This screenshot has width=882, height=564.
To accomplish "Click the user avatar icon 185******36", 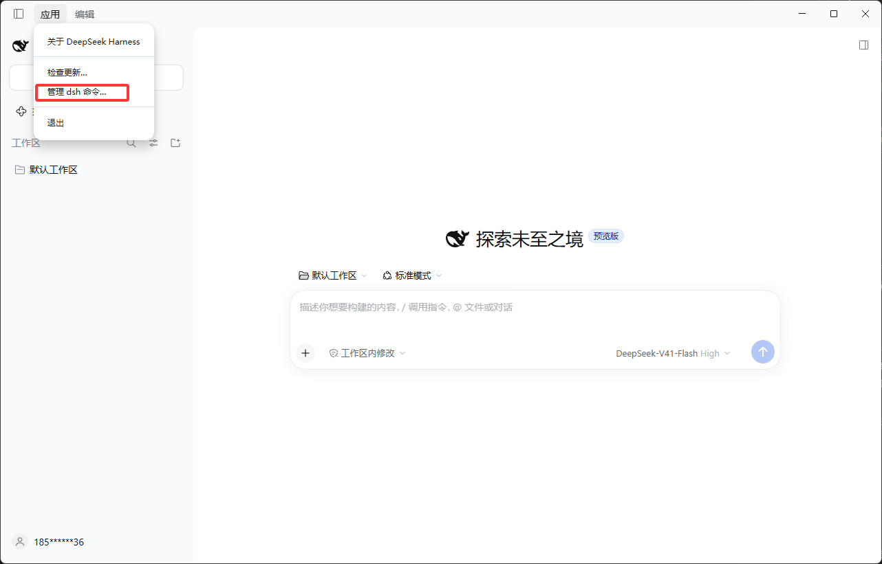I will (20, 541).
